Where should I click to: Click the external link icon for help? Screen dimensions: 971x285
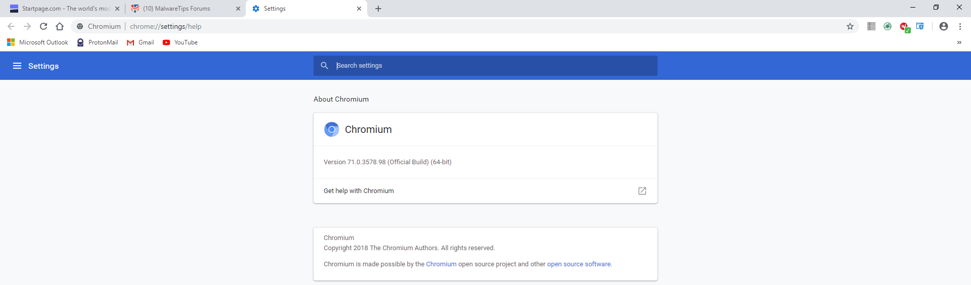click(642, 191)
